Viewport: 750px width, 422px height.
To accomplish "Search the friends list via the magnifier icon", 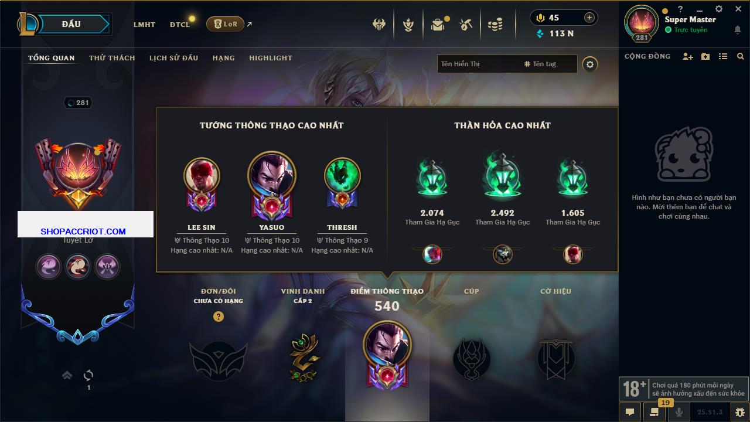I will (741, 56).
